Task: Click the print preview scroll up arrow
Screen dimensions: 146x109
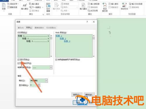Action: tap(51, 36)
